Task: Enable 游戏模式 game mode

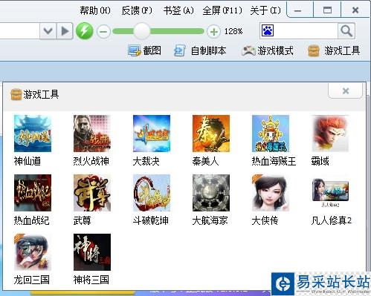Action: [268, 50]
